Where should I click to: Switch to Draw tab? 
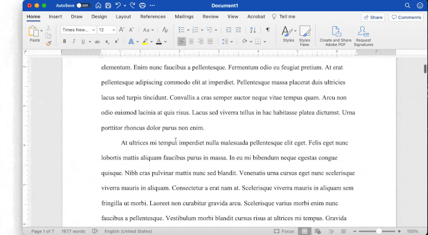coord(77,17)
